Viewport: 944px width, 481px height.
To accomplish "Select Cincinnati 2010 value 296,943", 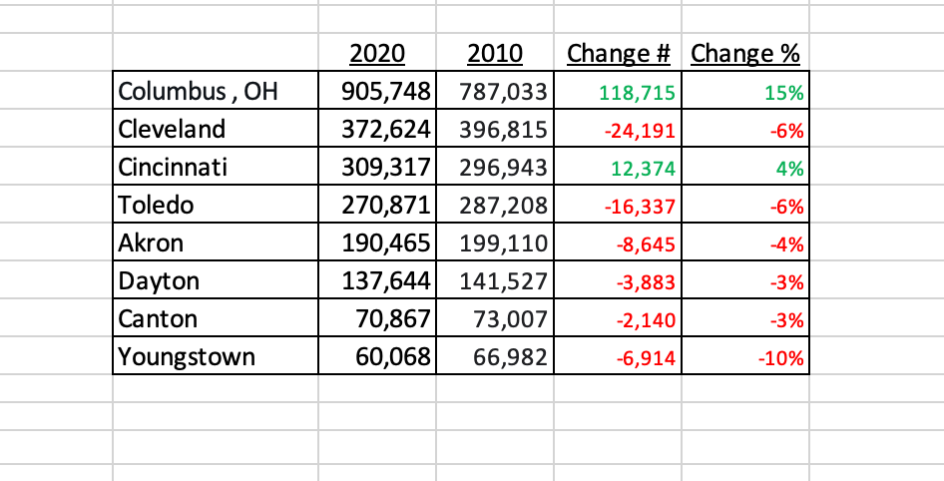I will (496, 166).
